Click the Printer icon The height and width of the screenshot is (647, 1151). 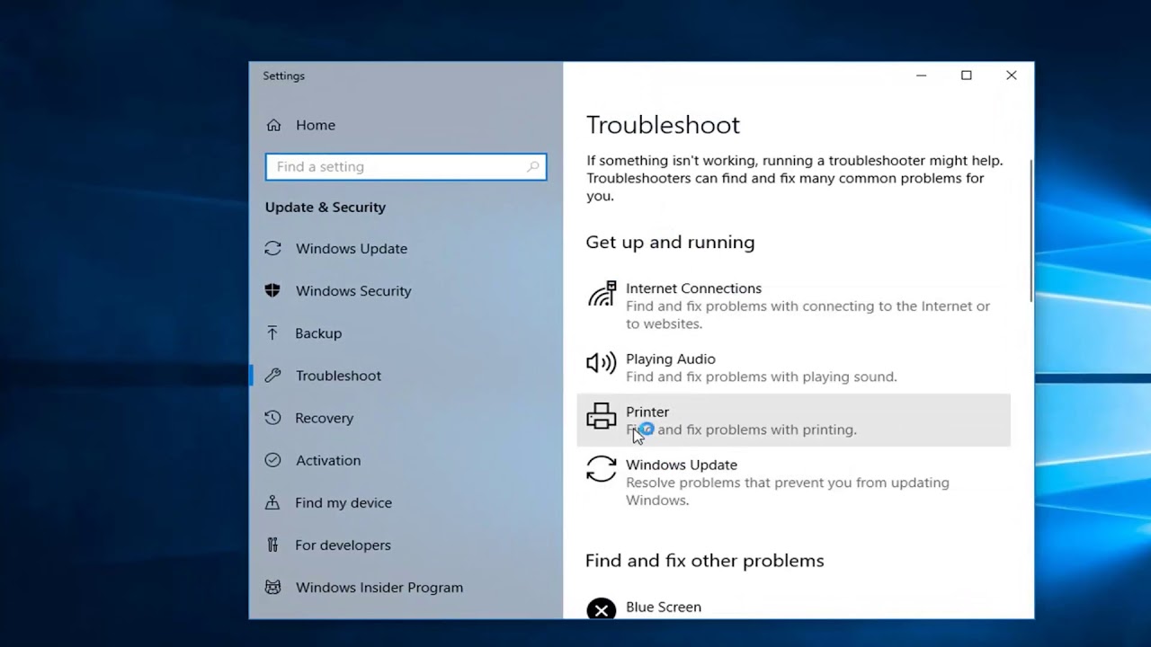pyautogui.click(x=602, y=416)
